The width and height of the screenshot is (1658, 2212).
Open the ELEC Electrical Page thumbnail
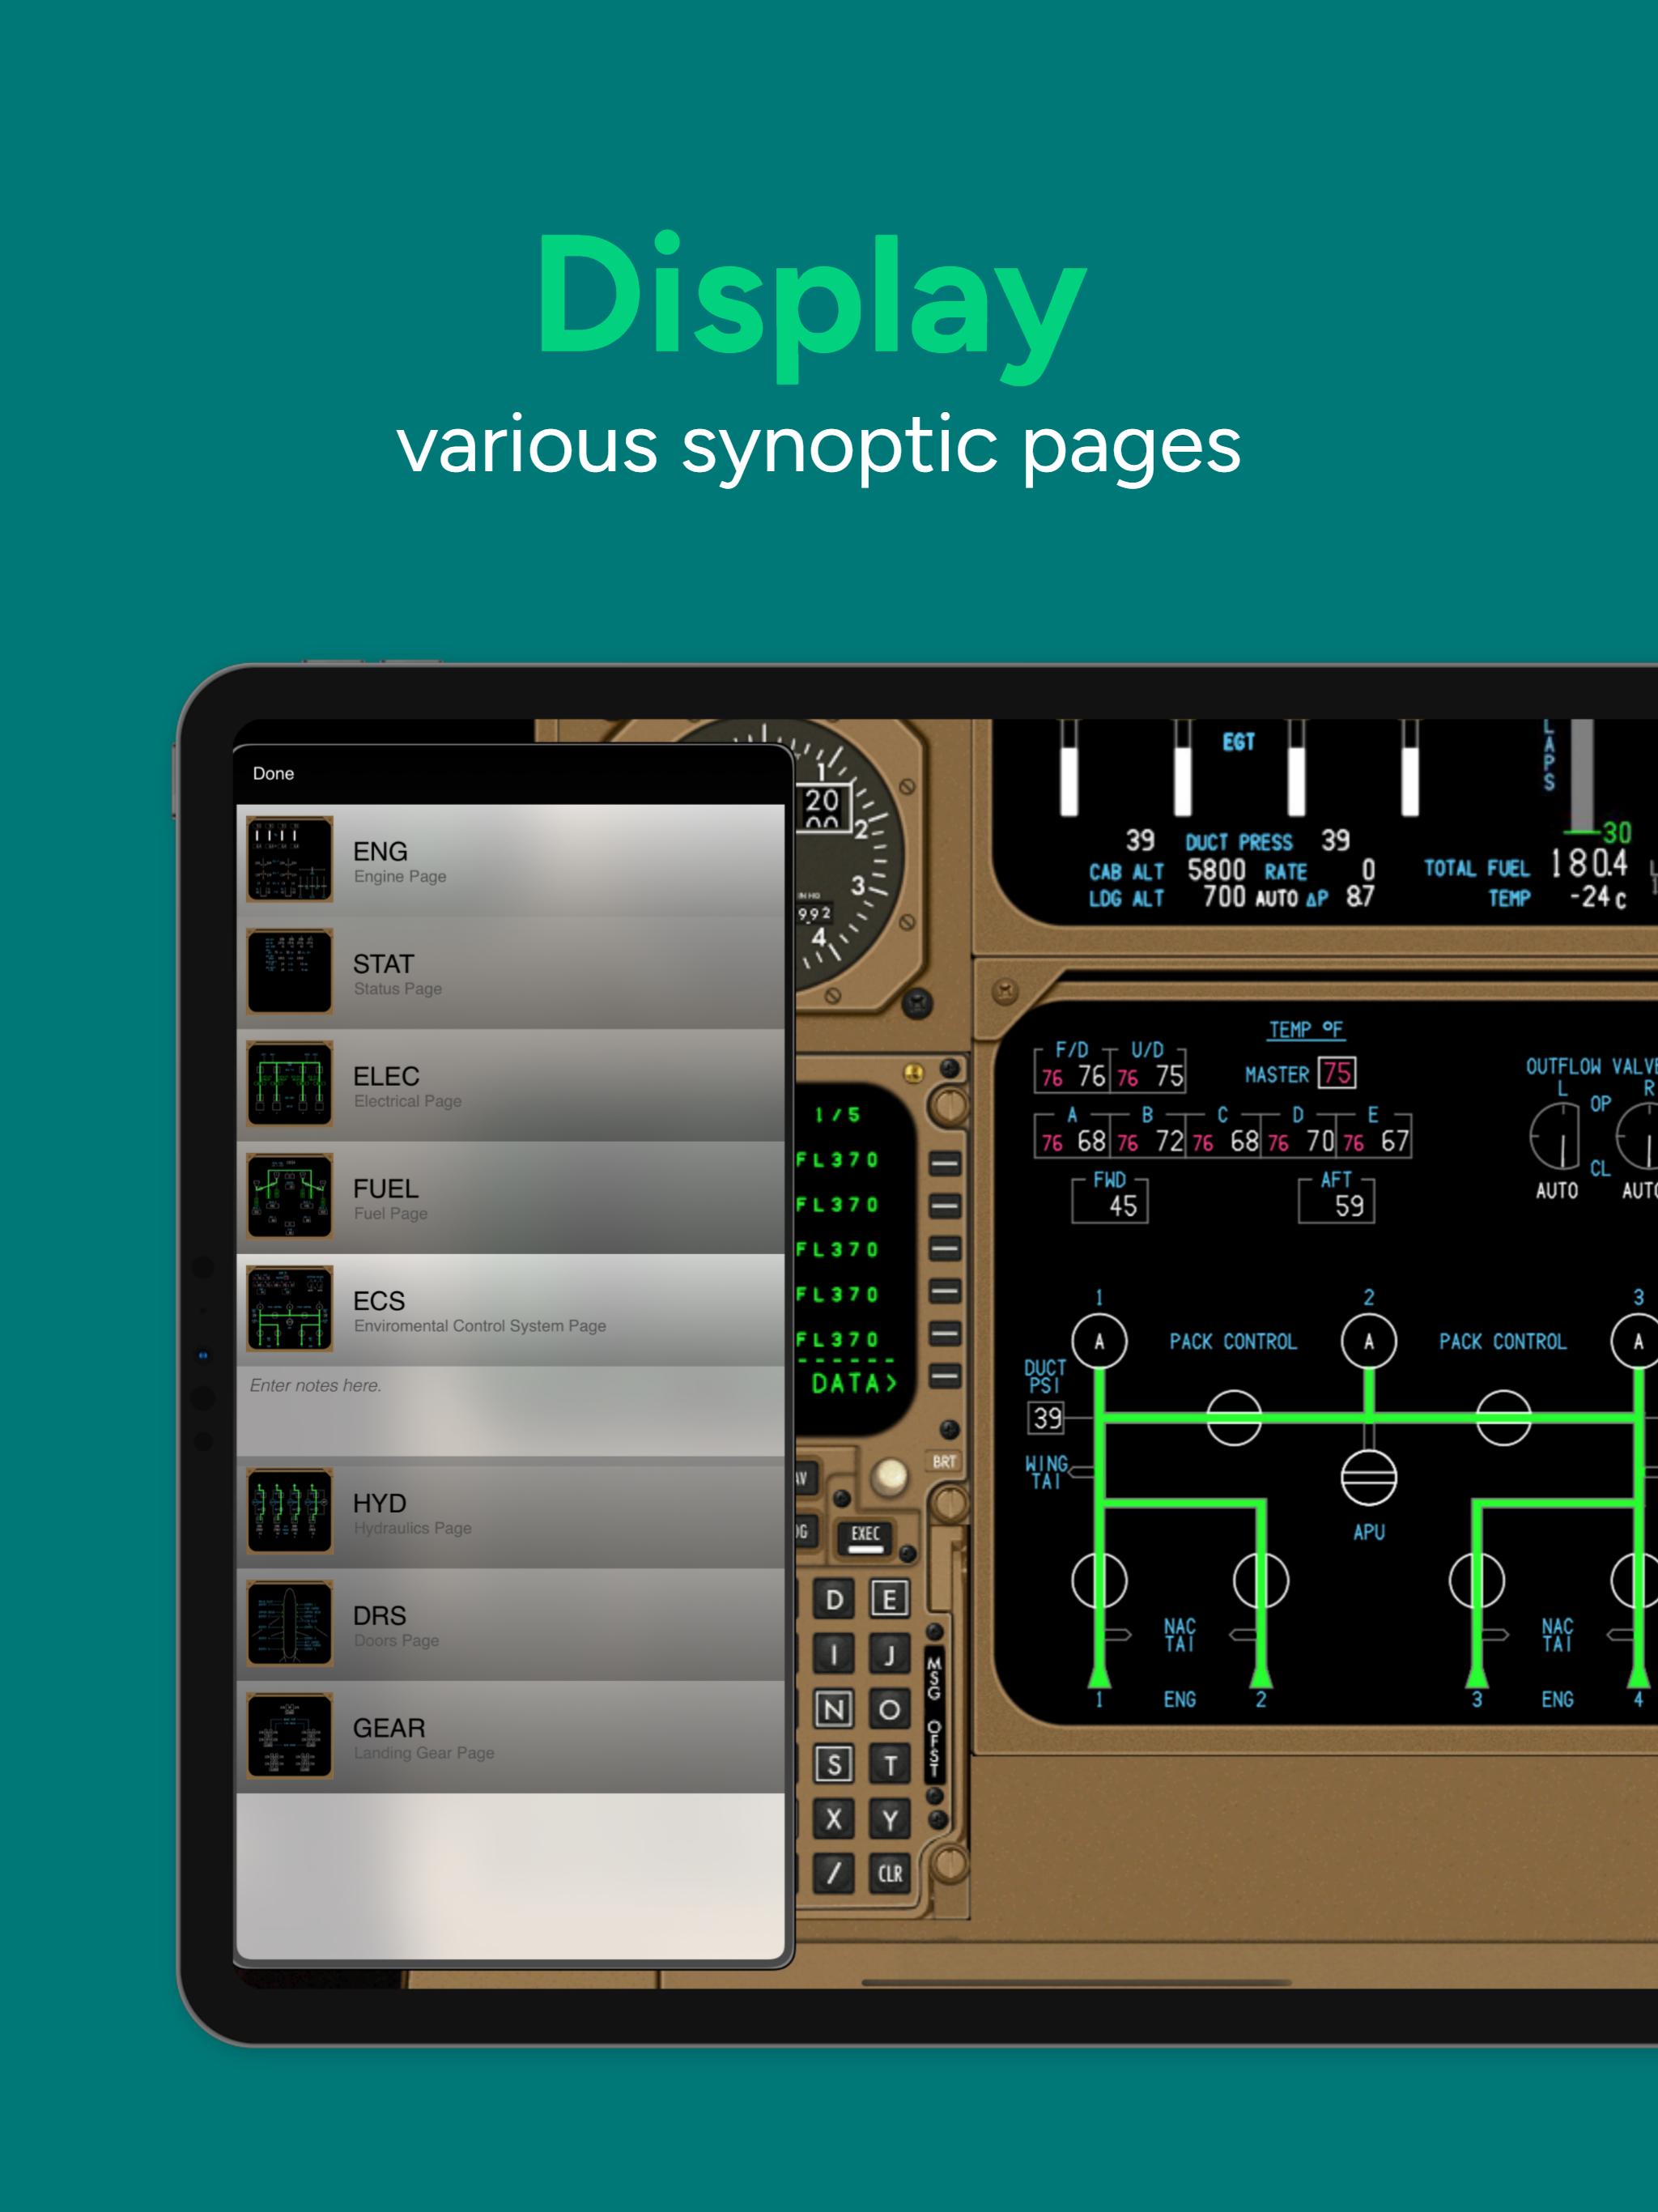coord(290,1084)
